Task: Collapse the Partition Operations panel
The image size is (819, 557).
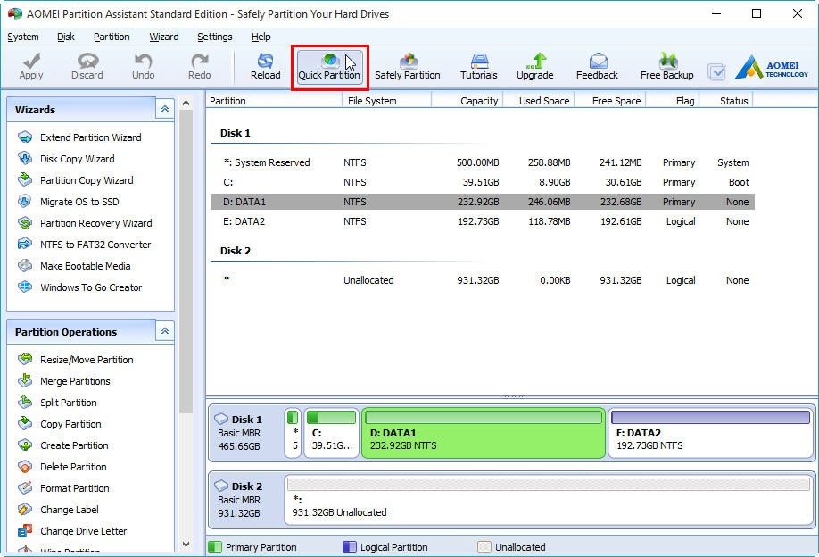Action: point(164,331)
